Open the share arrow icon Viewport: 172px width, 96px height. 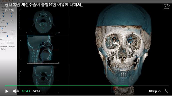tap(166, 6)
